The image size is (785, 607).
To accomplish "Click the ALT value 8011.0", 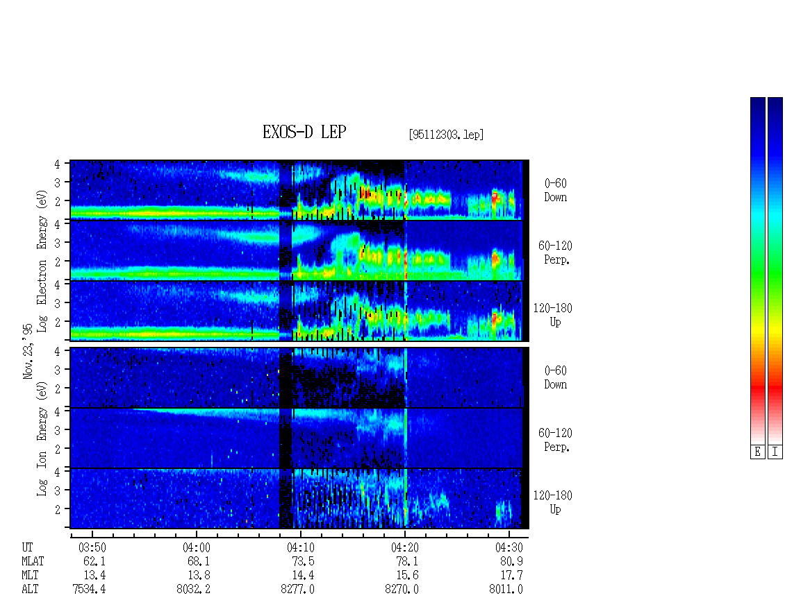I will (x=506, y=590).
